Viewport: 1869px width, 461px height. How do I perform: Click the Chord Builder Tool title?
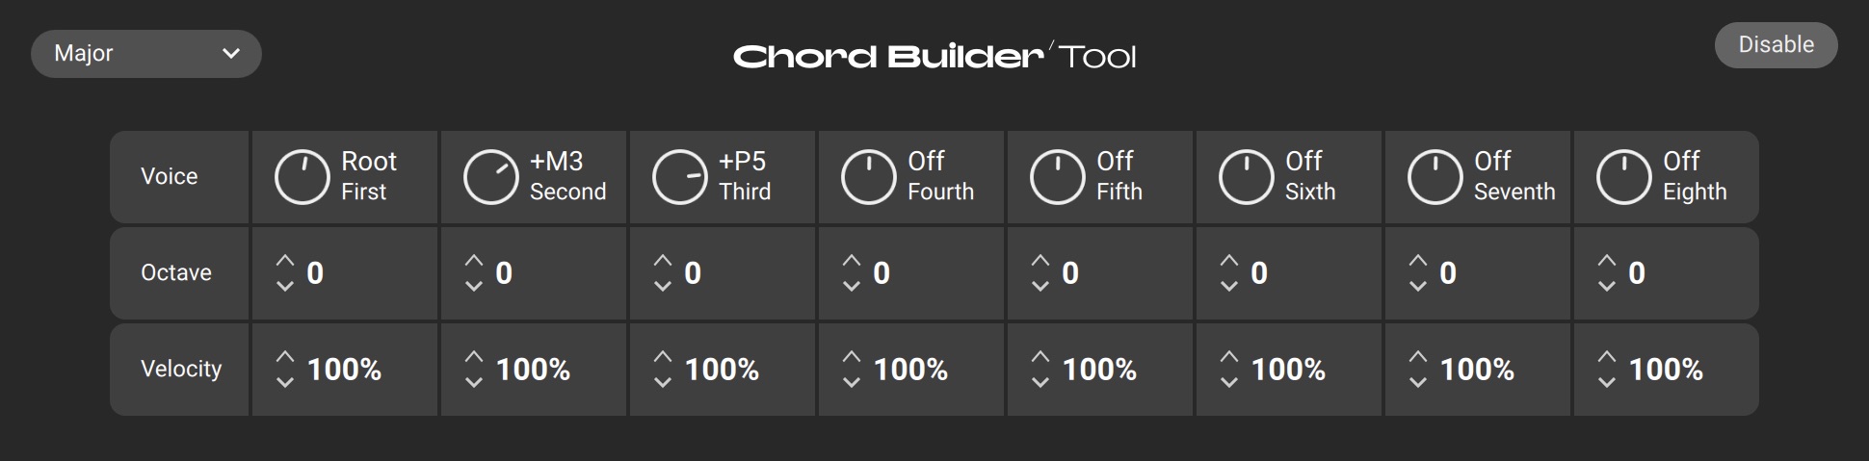(x=934, y=56)
